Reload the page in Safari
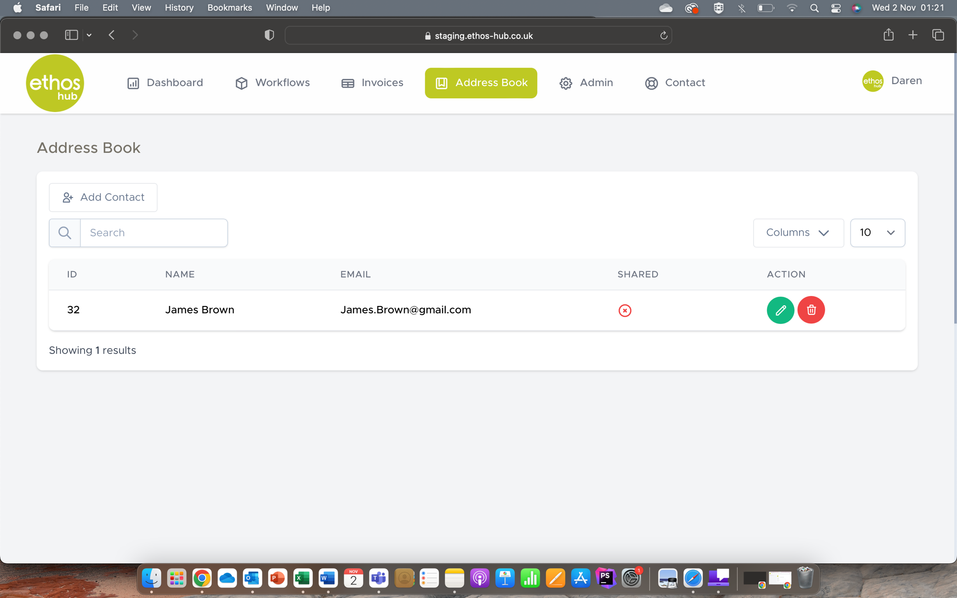The width and height of the screenshot is (957, 598). point(663,35)
